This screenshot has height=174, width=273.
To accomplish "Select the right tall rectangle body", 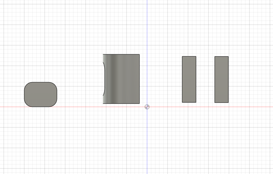I will (221, 79).
